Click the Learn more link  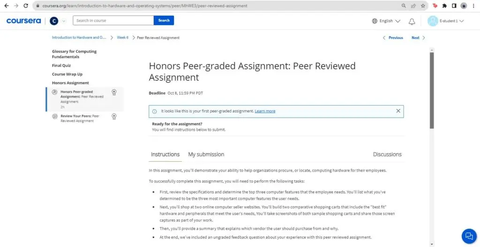pyautogui.click(x=265, y=111)
